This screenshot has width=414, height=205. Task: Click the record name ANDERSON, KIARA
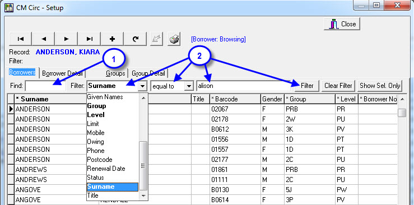(68, 52)
